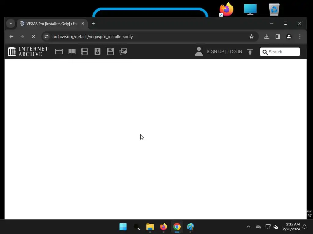The width and height of the screenshot is (313, 234).
Task: Open Chrome downloads icon
Action: pyautogui.click(x=267, y=37)
